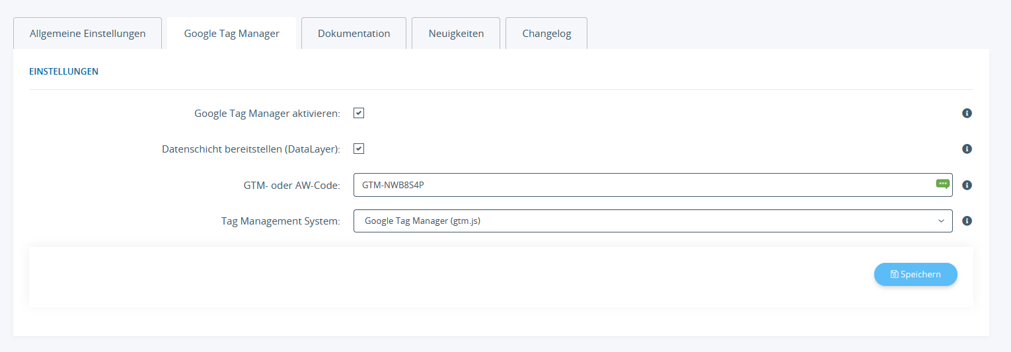Click the label Tag Management System
The image size is (1011, 352).
tap(281, 221)
